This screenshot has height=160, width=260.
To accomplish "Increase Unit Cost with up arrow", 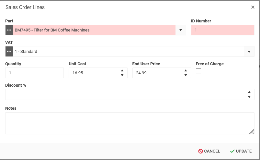I will 122,71.
